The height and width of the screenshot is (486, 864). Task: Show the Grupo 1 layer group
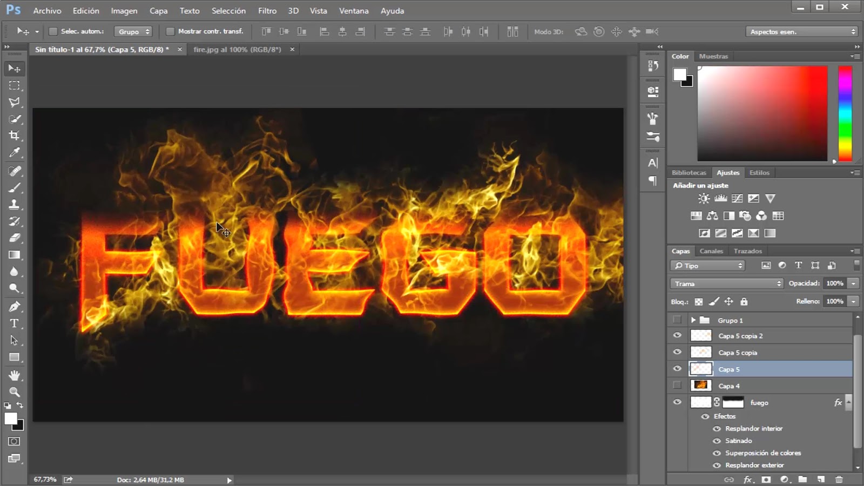tap(677, 320)
